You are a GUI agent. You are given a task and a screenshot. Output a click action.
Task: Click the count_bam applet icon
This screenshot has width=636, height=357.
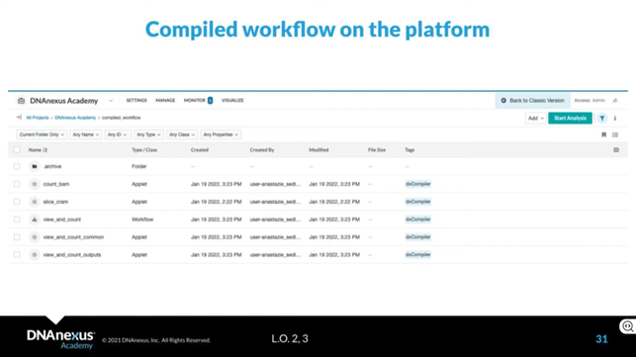click(35, 184)
